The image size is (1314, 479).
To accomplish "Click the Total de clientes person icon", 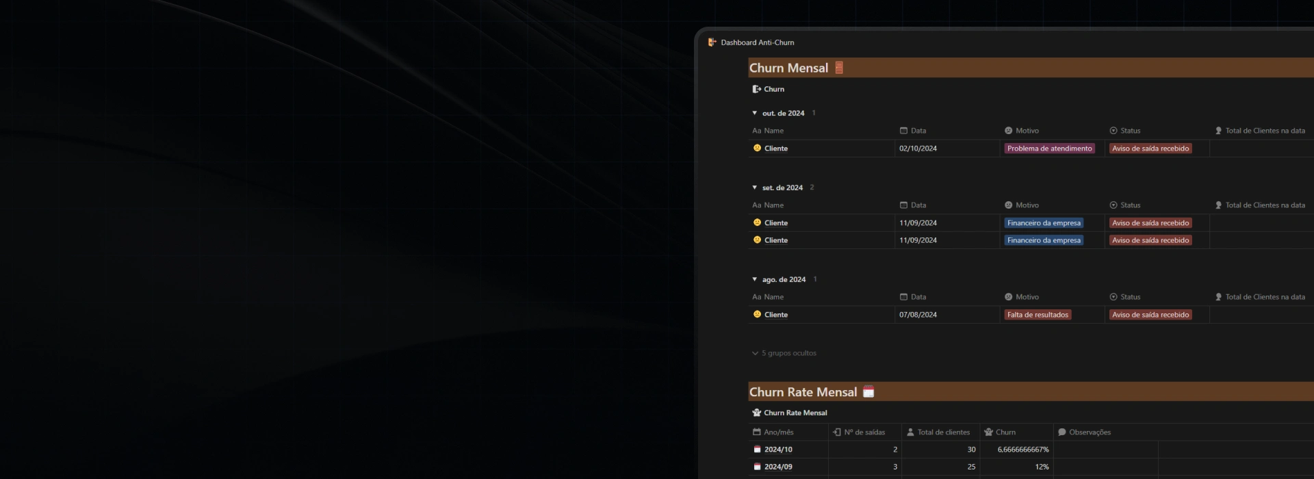I will [x=910, y=432].
